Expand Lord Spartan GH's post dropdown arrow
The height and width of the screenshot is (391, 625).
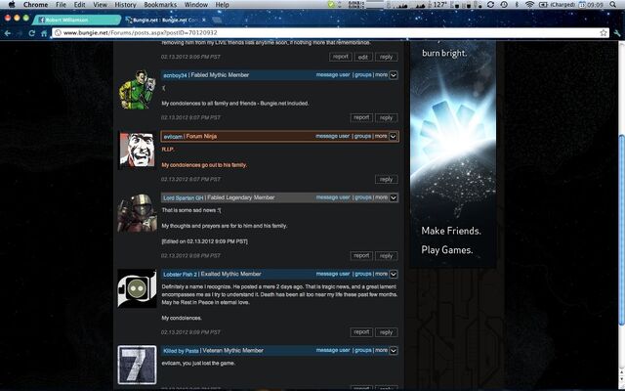(x=393, y=197)
